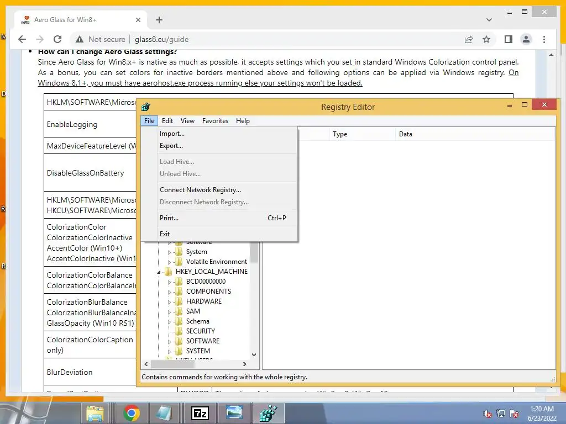The image size is (566, 424).
Task: Open the Action Center flag icon
Action: 514,414
